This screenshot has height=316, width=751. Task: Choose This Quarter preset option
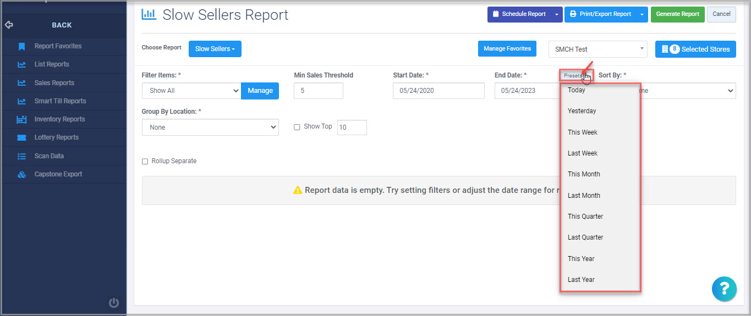[x=585, y=217]
